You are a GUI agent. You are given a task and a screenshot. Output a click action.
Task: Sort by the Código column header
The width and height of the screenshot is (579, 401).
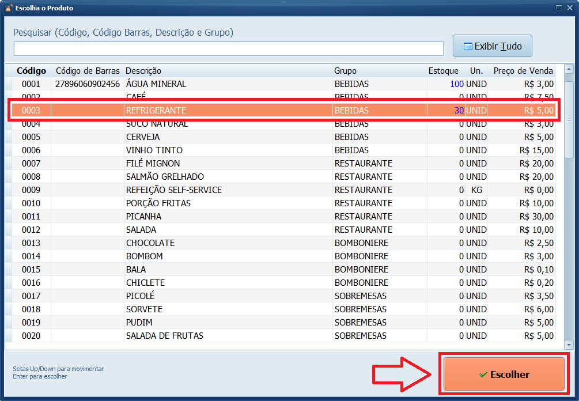(31, 71)
